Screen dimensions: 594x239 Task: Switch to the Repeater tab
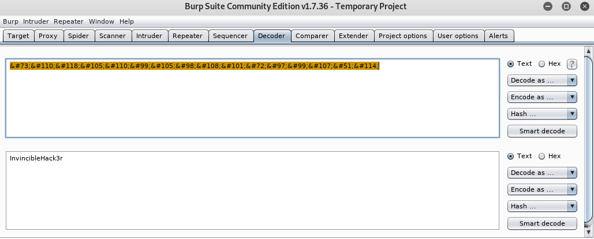(188, 36)
